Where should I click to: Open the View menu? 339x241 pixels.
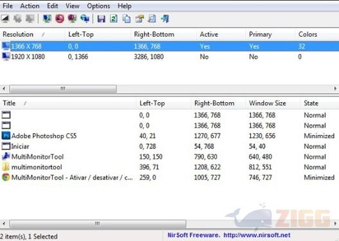pyautogui.click(x=73, y=6)
